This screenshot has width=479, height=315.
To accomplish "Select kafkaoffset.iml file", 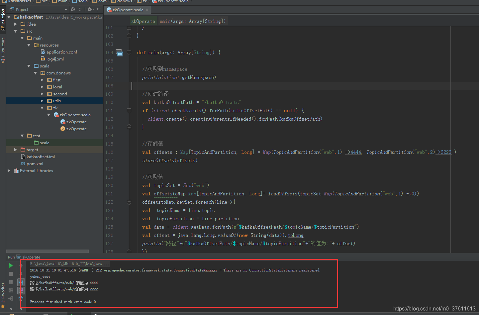I will 38,157.
